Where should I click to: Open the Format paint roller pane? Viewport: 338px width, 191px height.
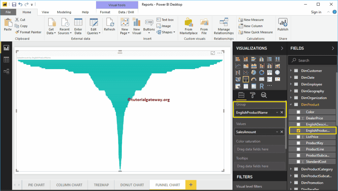253,95
